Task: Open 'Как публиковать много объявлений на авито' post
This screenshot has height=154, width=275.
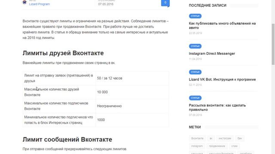Action: pos(222,26)
